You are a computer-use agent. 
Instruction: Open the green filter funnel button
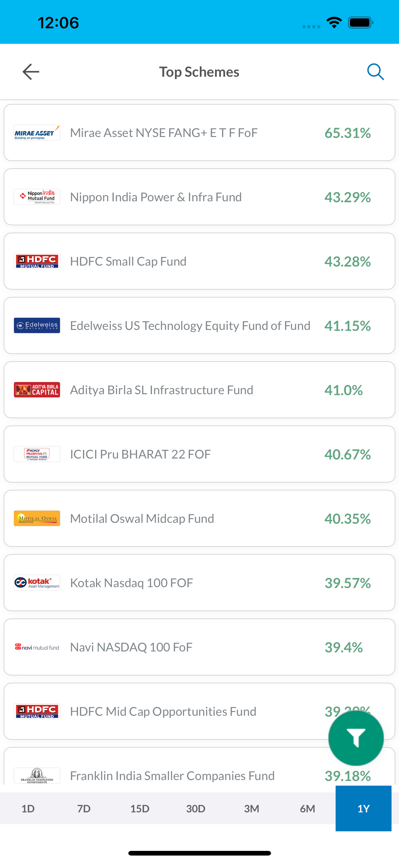coord(356,738)
